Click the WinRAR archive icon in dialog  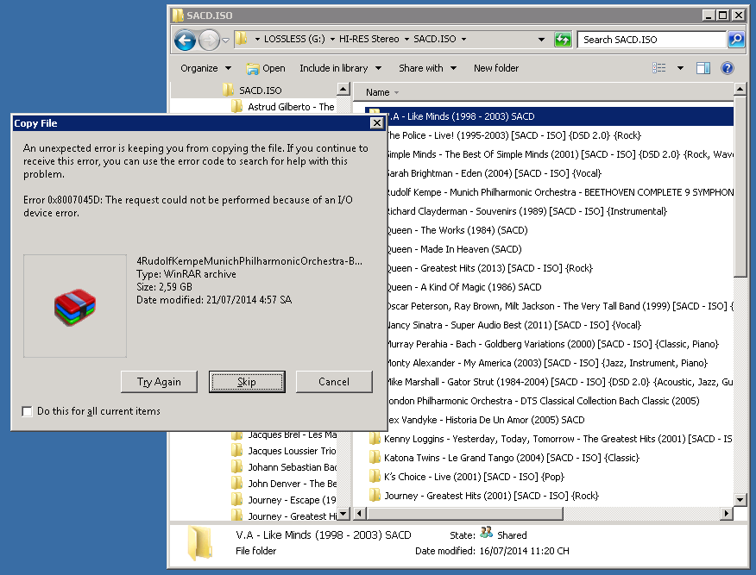tap(75, 307)
